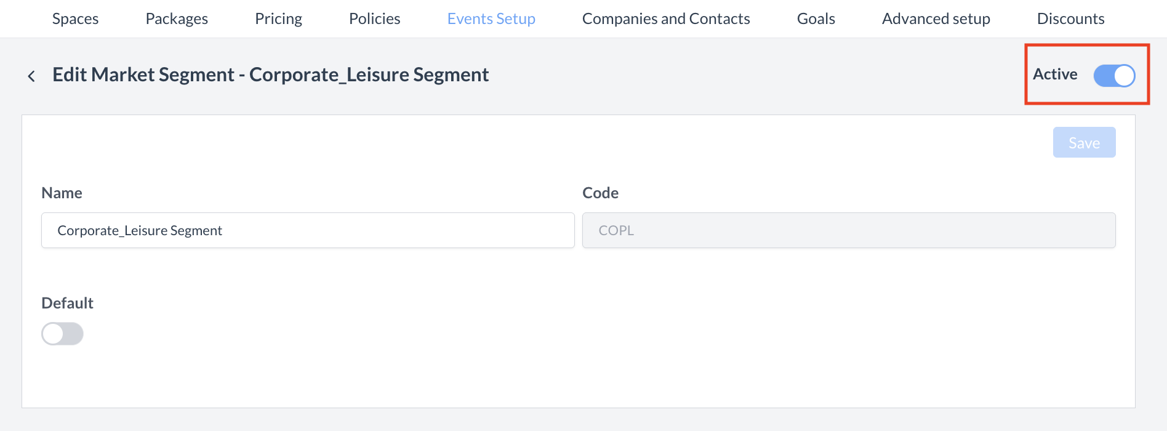Open the Policies tab

[374, 18]
